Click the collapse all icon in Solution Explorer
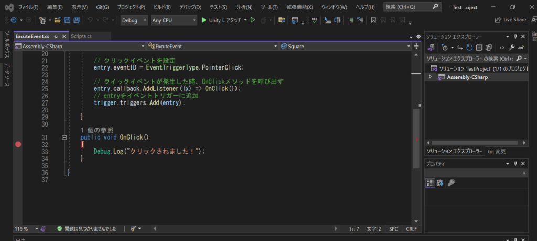The width and height of the screenshot is (537, 241). (479, 48)
